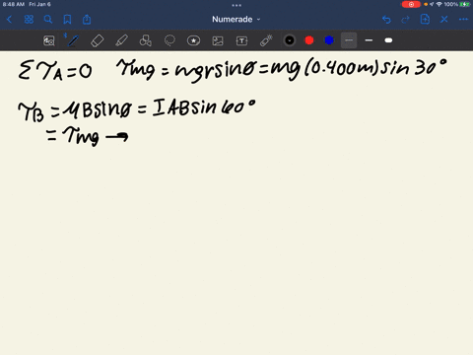Viewport: 473px width, 355px height.
Task: Go back with the left chevron
Action: [x=9, y=20]
